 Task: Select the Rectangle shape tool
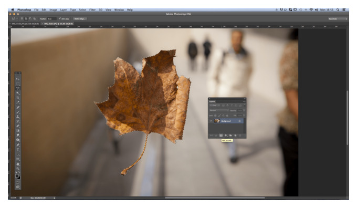point(18,159)
